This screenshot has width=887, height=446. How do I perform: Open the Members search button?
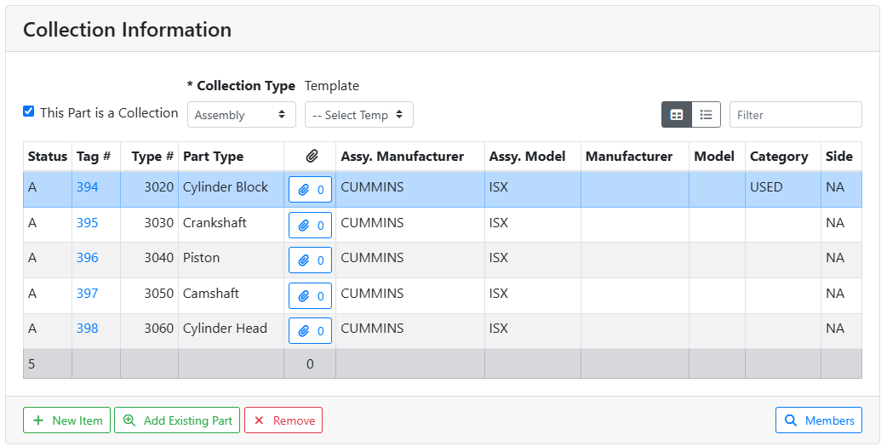[818, 420]
